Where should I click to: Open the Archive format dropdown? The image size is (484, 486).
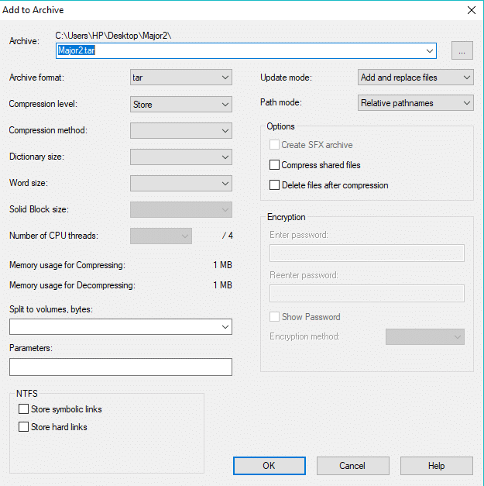tap(181, 78)
